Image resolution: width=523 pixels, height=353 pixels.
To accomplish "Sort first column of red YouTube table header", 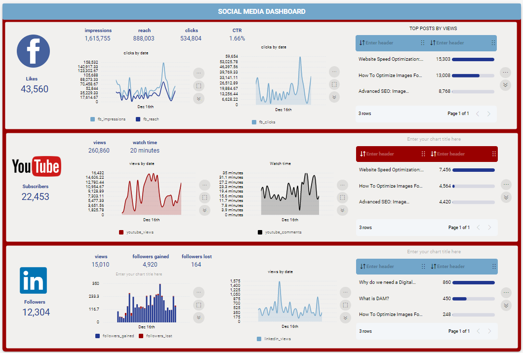I will (362, 154).
